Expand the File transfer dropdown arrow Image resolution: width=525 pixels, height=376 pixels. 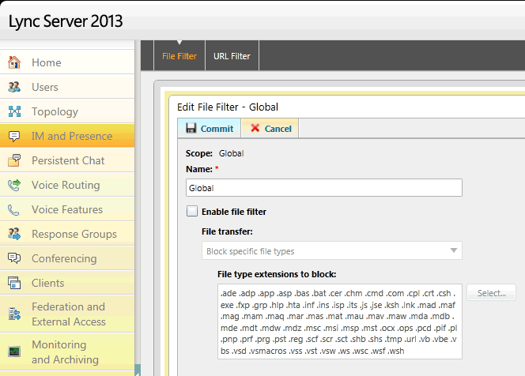coord(454,250)
